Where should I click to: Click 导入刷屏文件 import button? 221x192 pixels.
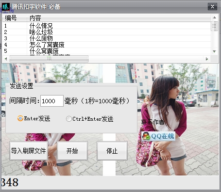click(29, 151)
